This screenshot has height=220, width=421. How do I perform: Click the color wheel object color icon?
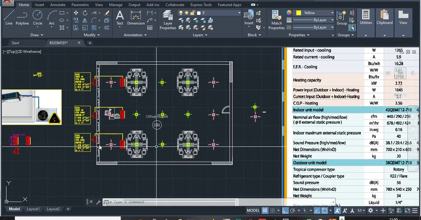[289, 13]
